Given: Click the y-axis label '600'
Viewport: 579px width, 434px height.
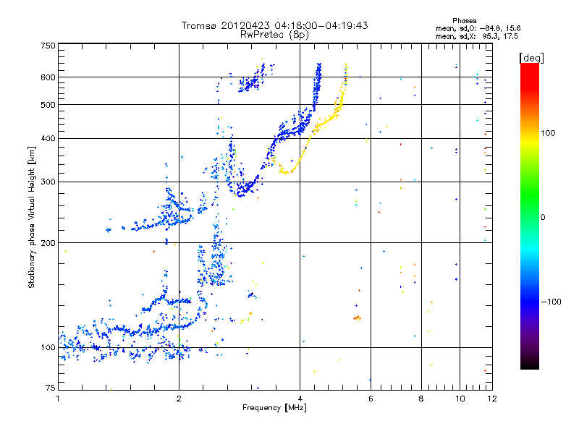Looking at the screenshot, I should pos(48,77).
